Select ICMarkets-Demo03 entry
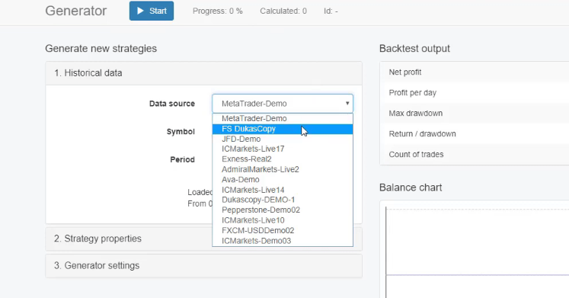Screen dimensions: 569x298 click(x=283, y=241)
